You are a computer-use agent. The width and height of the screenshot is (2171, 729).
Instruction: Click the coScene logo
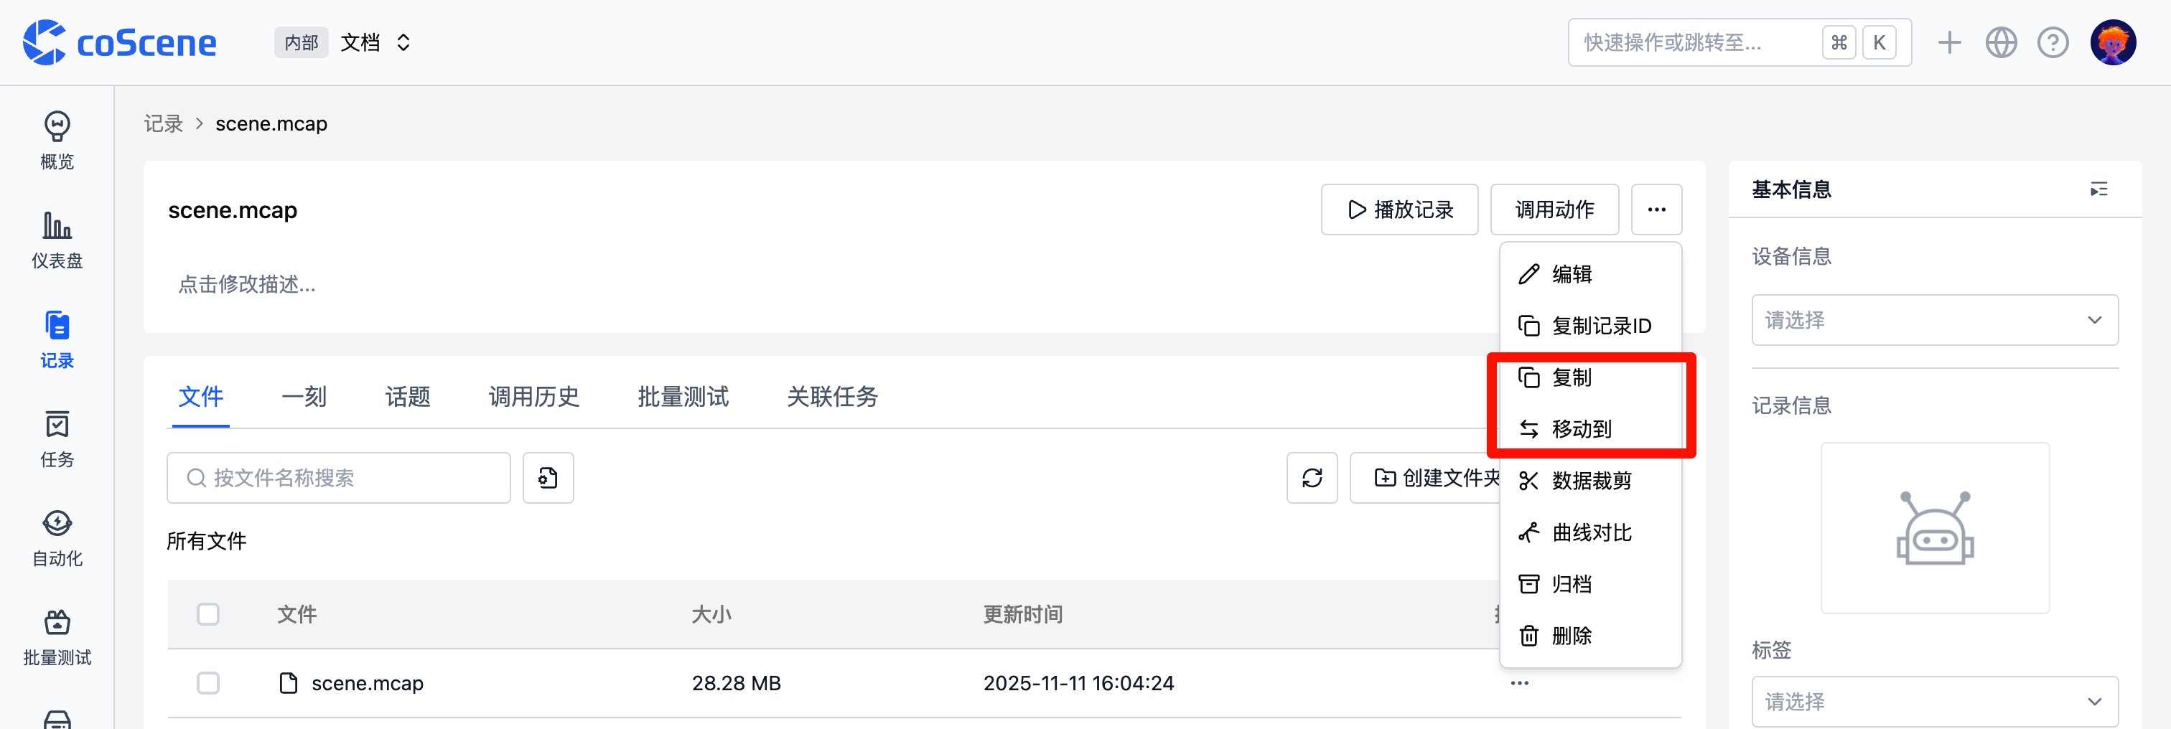point(118,42)
